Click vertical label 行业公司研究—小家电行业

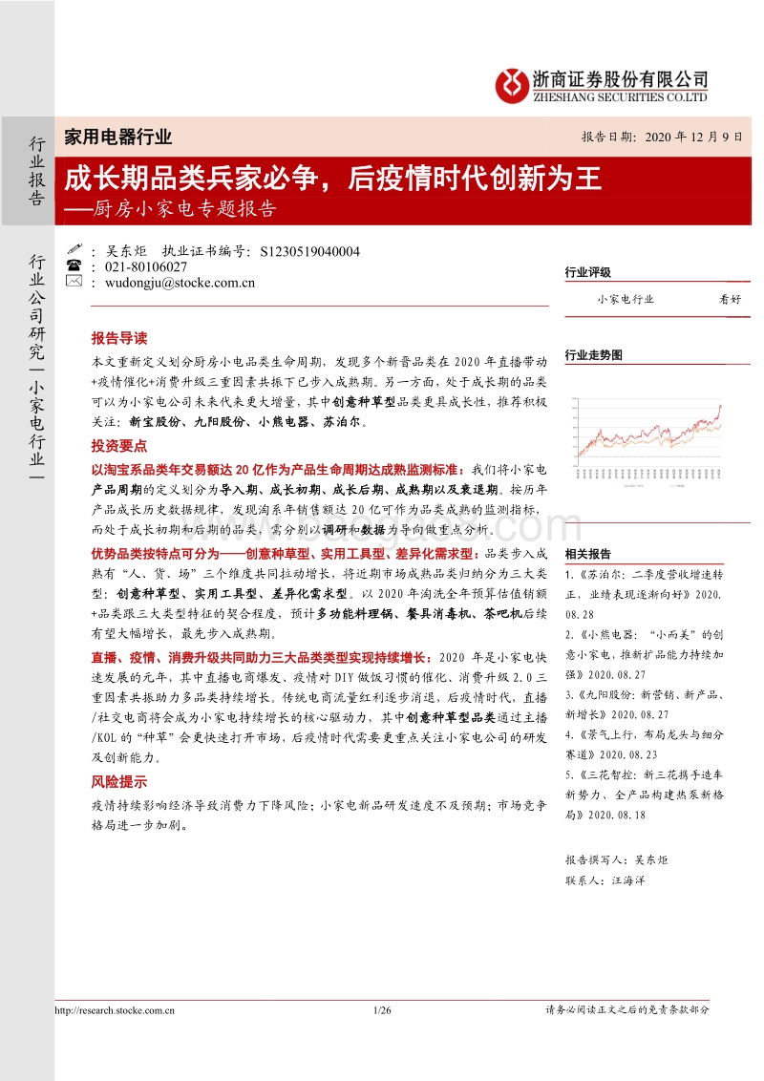tap(36, 367)
